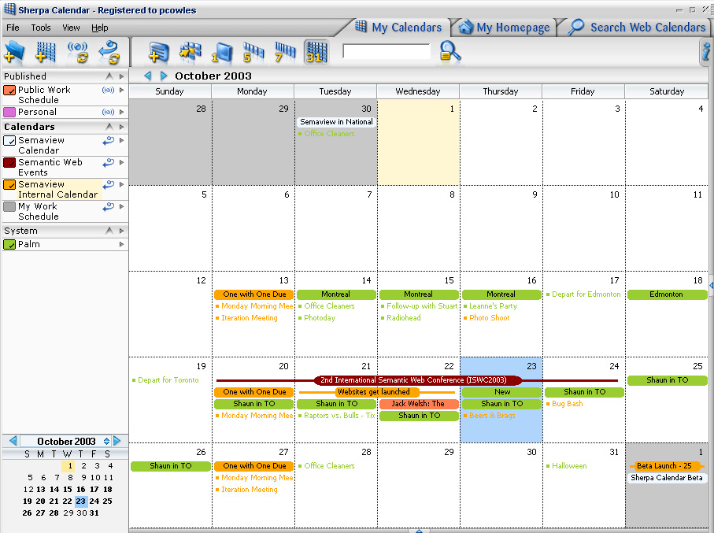Switch to the 7-day week view
This screenshot has height=533, width=714.
click(x=283, y=52)
